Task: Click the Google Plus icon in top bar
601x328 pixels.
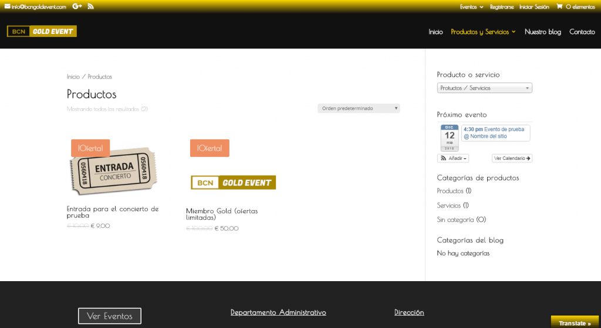Action: pos(77,6)
